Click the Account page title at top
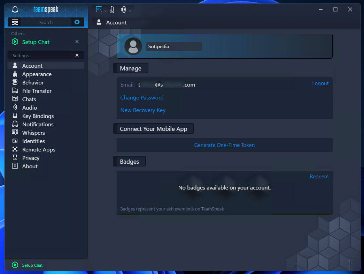 coord(116,23)
